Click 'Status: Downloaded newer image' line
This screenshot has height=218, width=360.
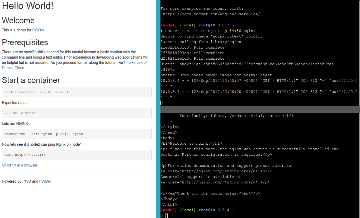216,75
